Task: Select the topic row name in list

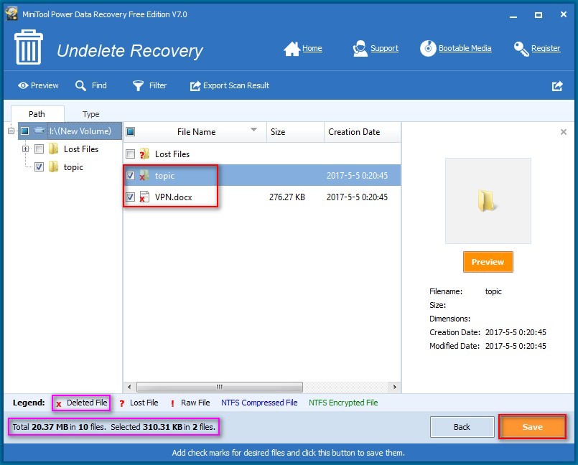Action: (164, 176)
